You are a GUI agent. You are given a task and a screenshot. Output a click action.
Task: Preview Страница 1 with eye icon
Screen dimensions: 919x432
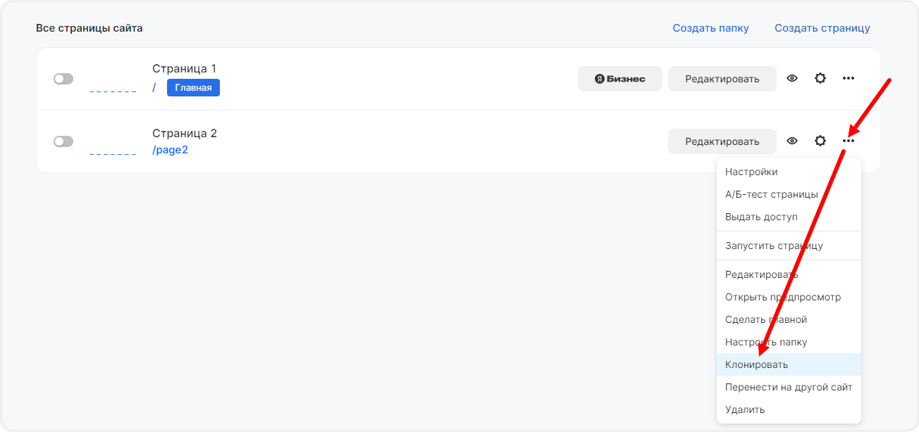click(792, 79)
